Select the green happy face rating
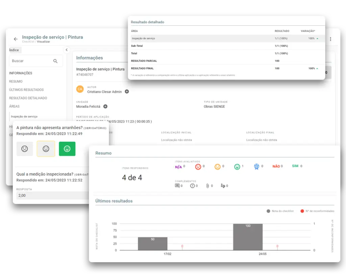 tap(67, 149)
